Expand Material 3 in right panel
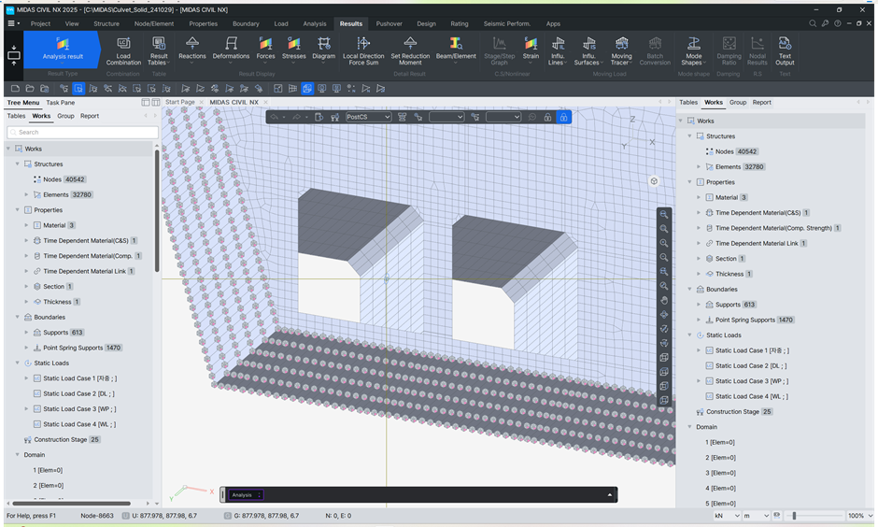 699,197
